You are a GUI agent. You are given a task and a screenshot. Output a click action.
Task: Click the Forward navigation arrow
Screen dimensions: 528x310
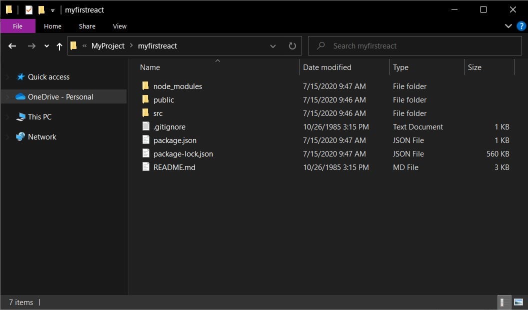click(31, 46)
